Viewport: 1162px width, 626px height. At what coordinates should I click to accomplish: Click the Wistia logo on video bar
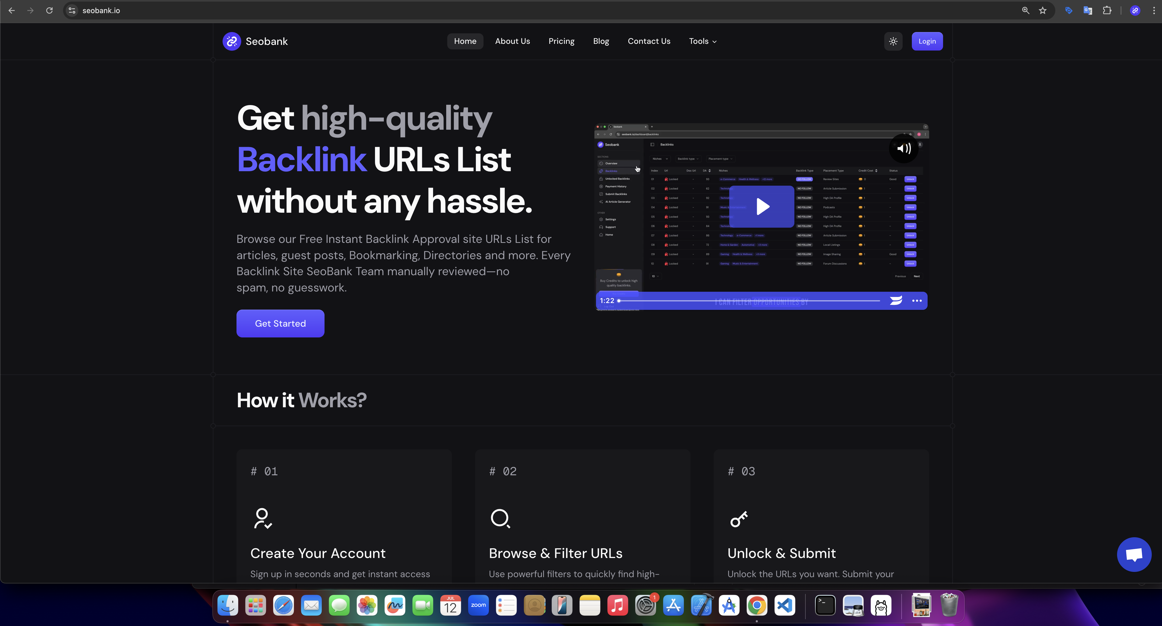click(x=896, y=301)
